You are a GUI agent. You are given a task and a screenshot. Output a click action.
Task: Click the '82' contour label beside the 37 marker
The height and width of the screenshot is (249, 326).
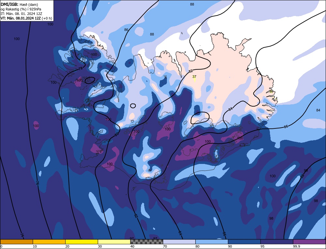[191, 71]
